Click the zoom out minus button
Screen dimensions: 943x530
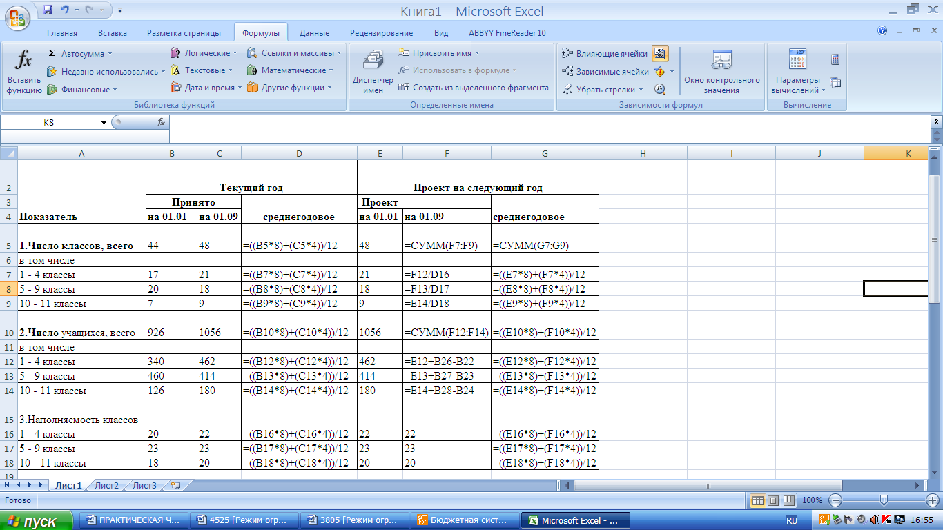tap(835, 500)
